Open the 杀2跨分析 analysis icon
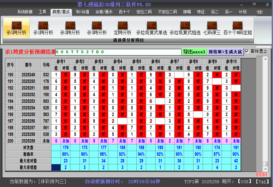 point(70,28)
